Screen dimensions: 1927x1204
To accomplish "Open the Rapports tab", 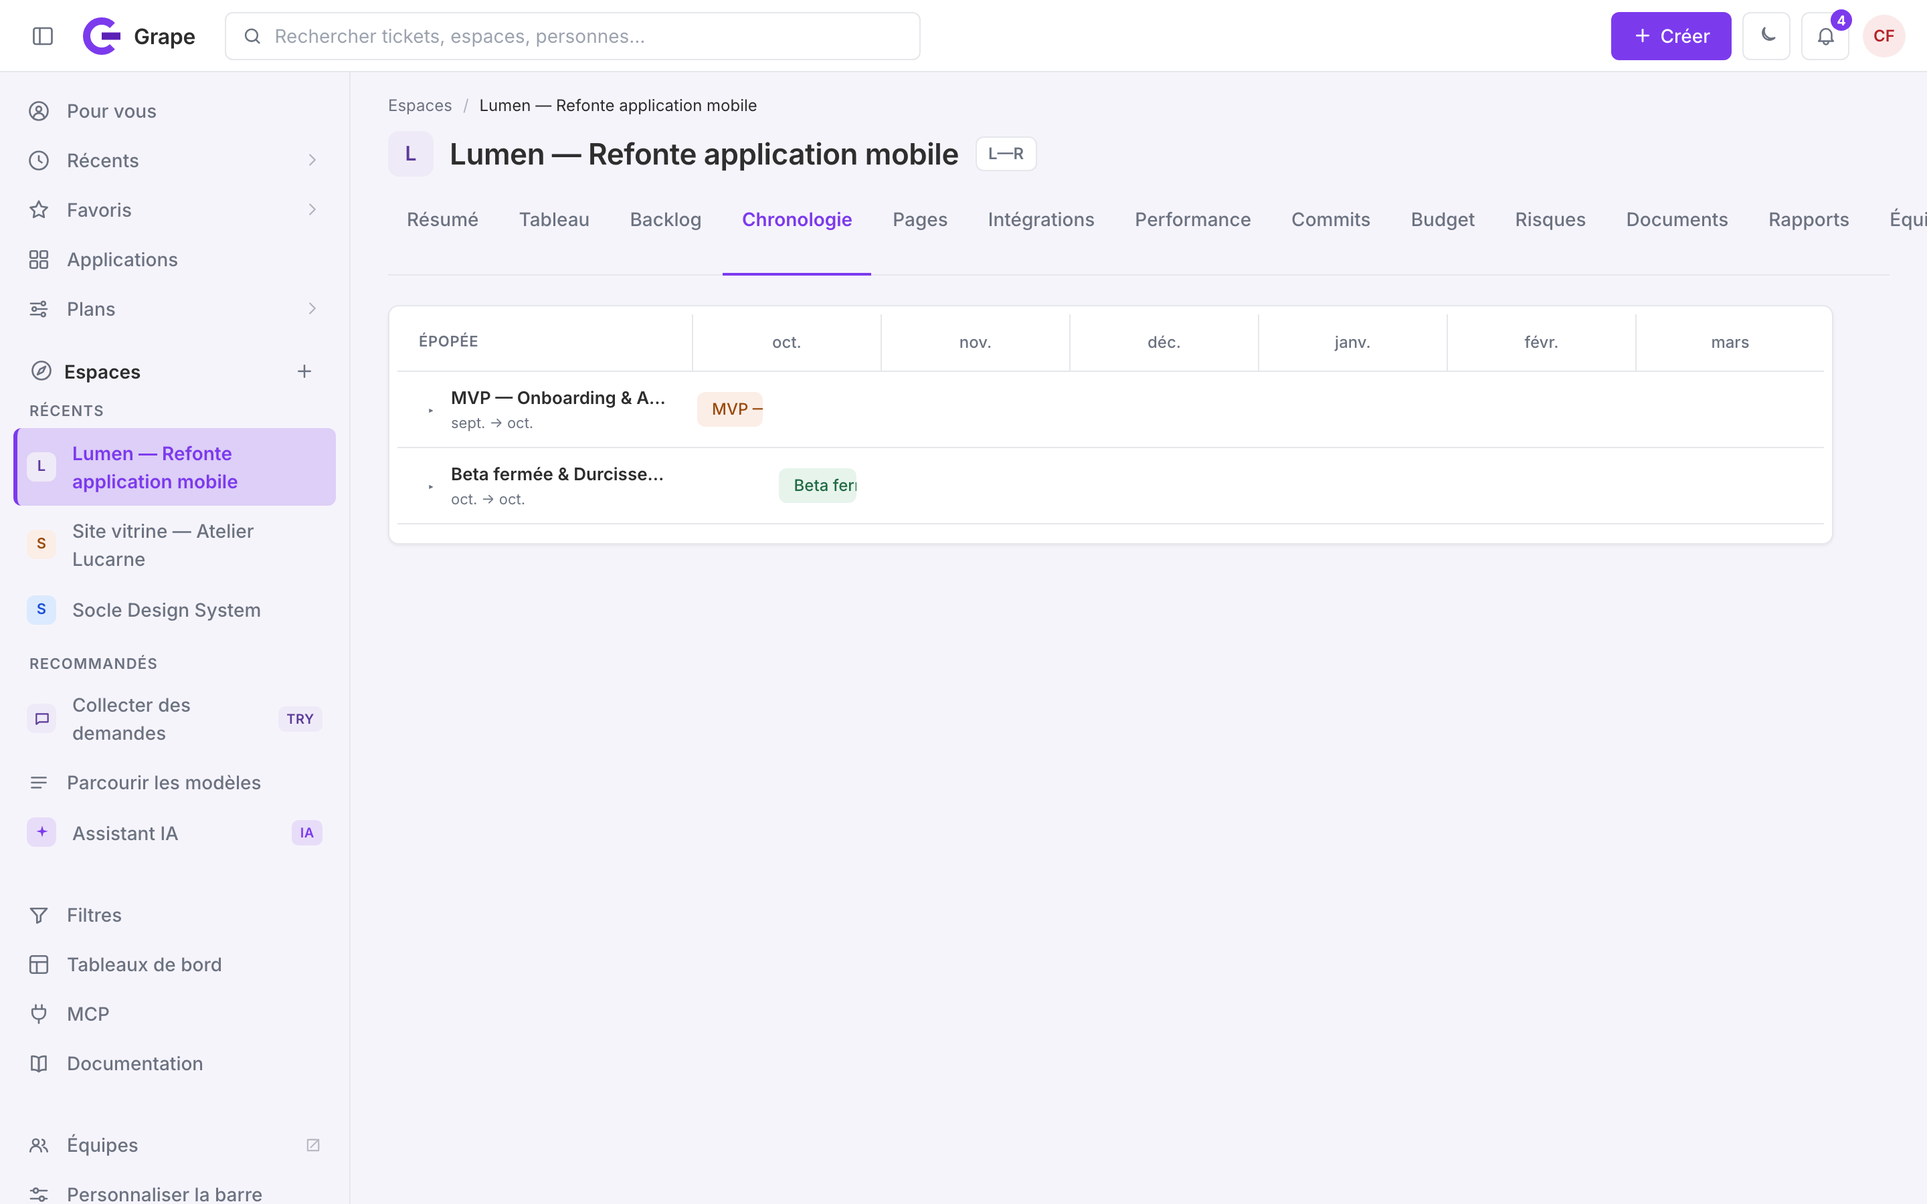I will click(1809, 220).
